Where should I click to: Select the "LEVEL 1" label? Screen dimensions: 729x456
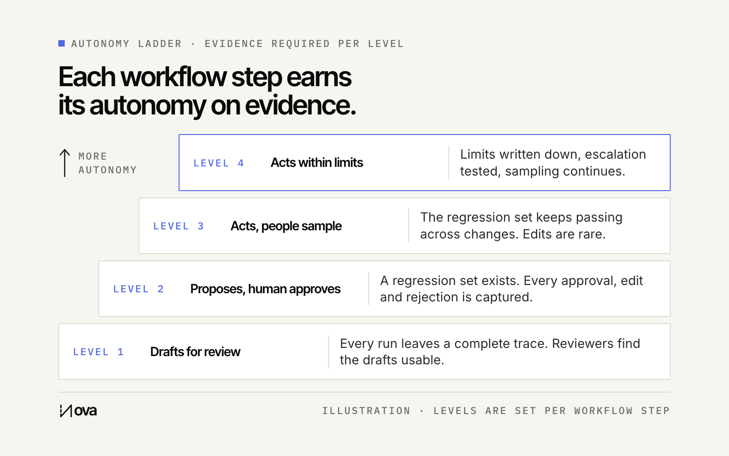[98, 352]
